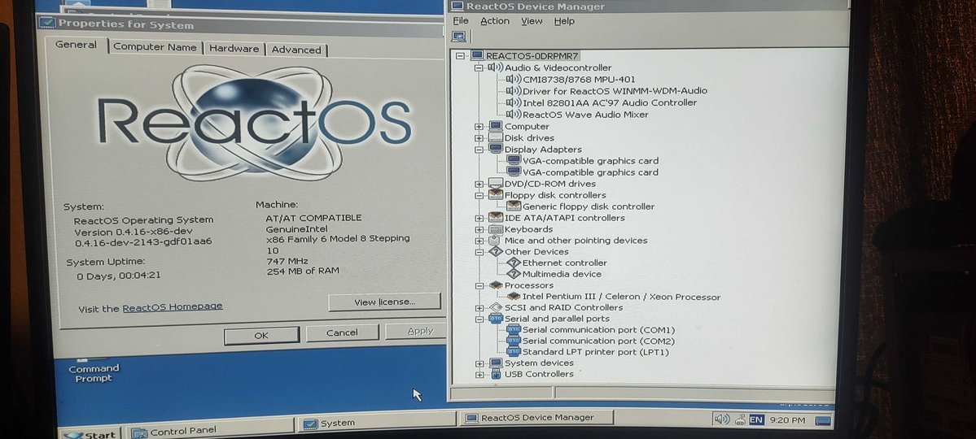Click the COM1 serial port icon
This screenshot has height=439, width=976.
coord(514,329)
